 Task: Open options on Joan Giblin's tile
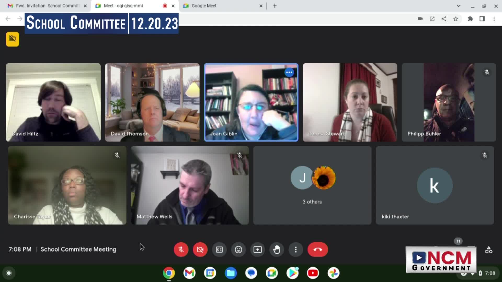289,72
